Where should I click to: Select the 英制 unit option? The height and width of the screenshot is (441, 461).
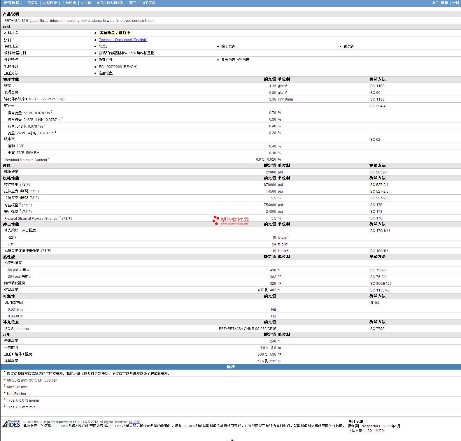(x=444, y=3)
